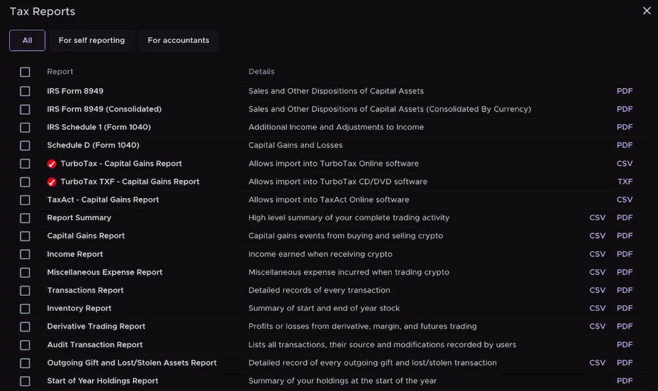
Task: Tick the Schedule D (Form 1040) checkbox
Action: (x=25, y=145)
